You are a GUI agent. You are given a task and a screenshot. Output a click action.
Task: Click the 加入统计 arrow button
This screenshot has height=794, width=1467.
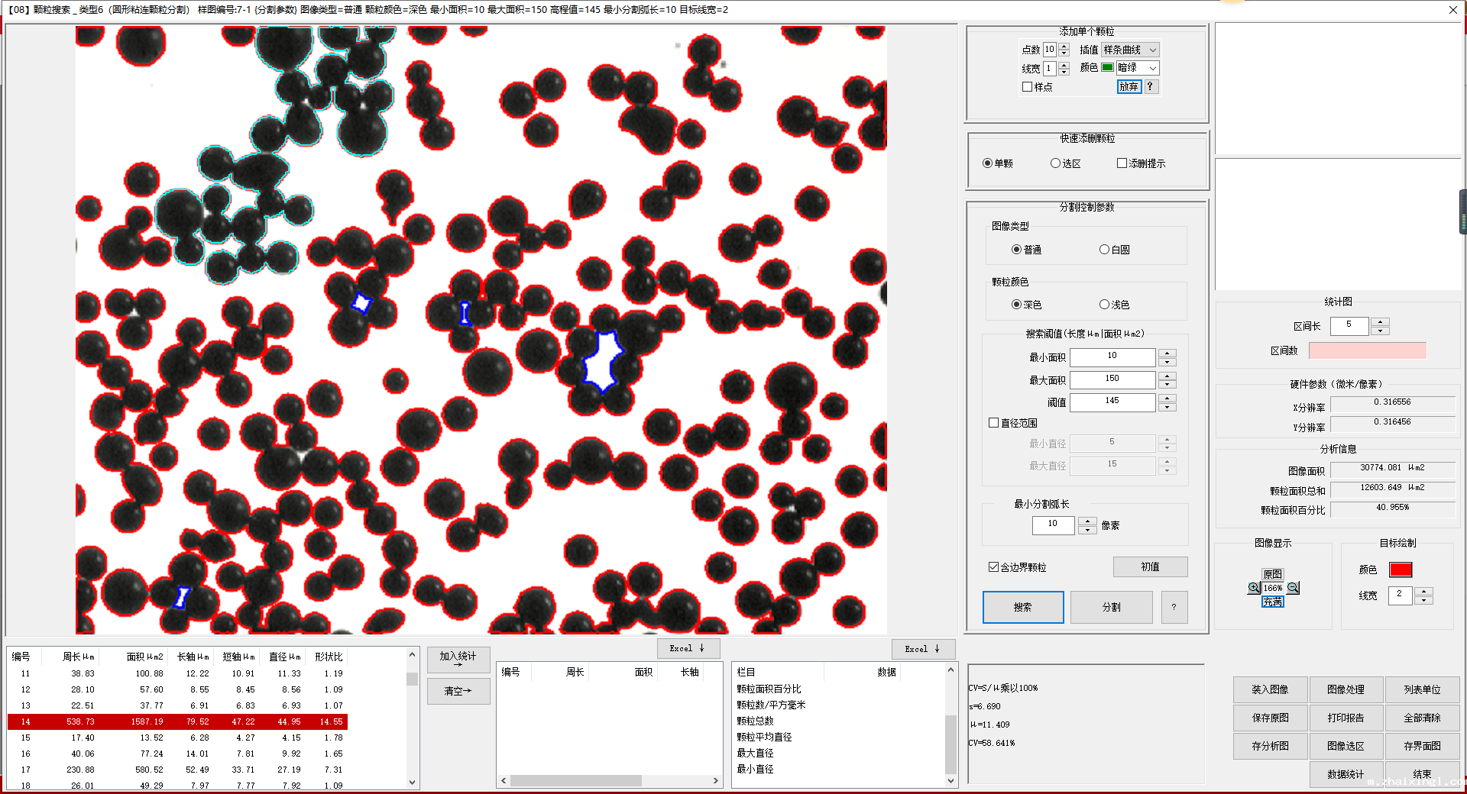pyautogui.click(x=458, y=660)
